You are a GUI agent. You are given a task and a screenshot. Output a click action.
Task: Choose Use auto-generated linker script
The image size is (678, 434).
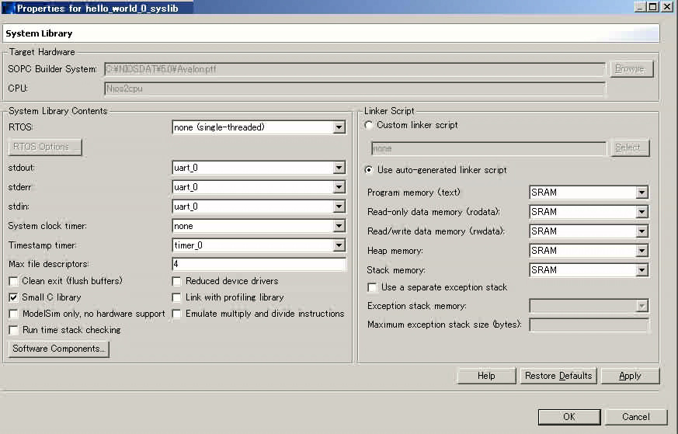pos(369,170)
